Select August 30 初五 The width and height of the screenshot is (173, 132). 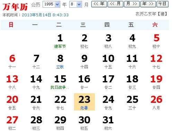click(84, 123)
